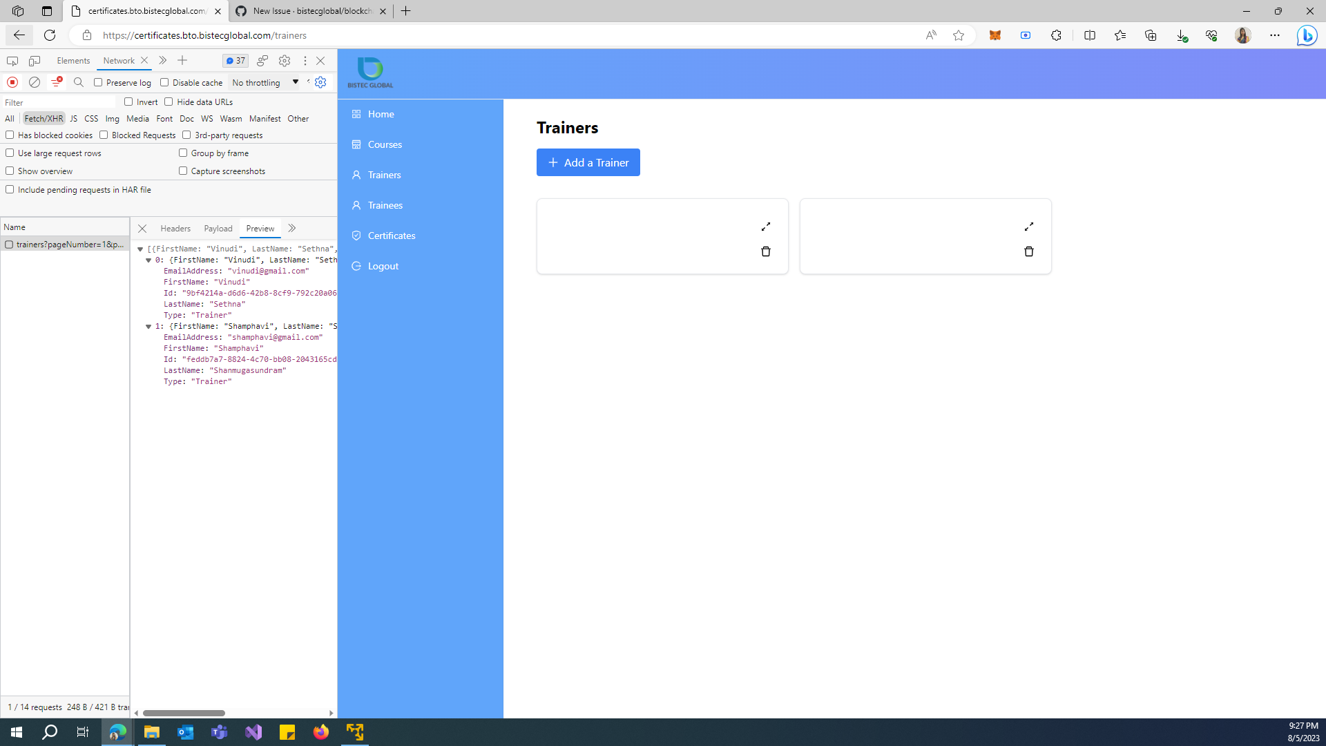1326x746 pixels.
Task: Clear the network requests log
Action: pos(35,82)
